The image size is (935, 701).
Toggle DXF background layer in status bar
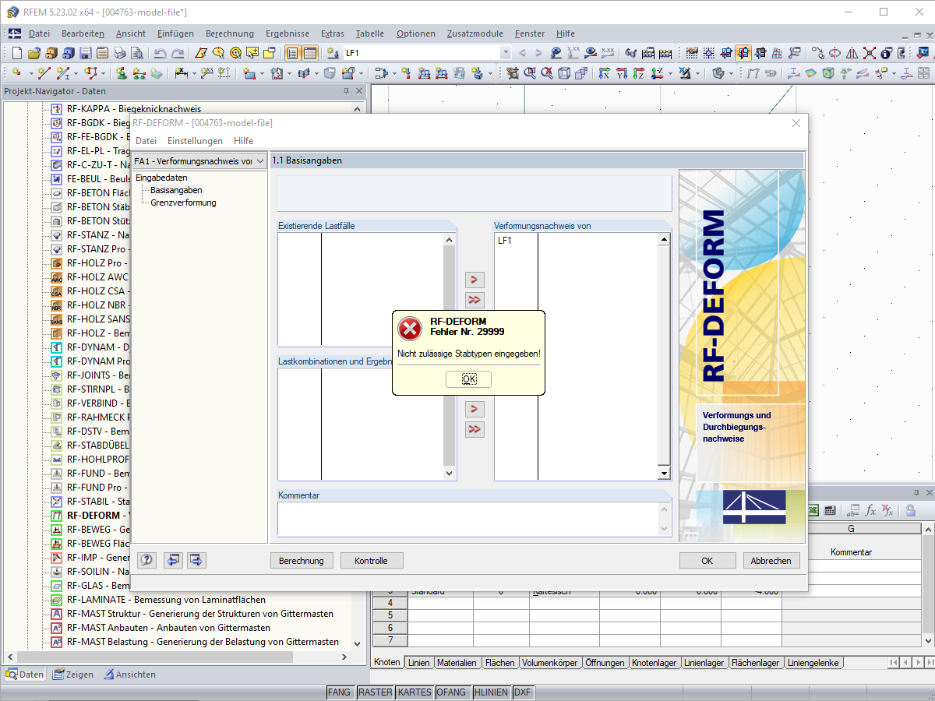[x=522, y=692]
